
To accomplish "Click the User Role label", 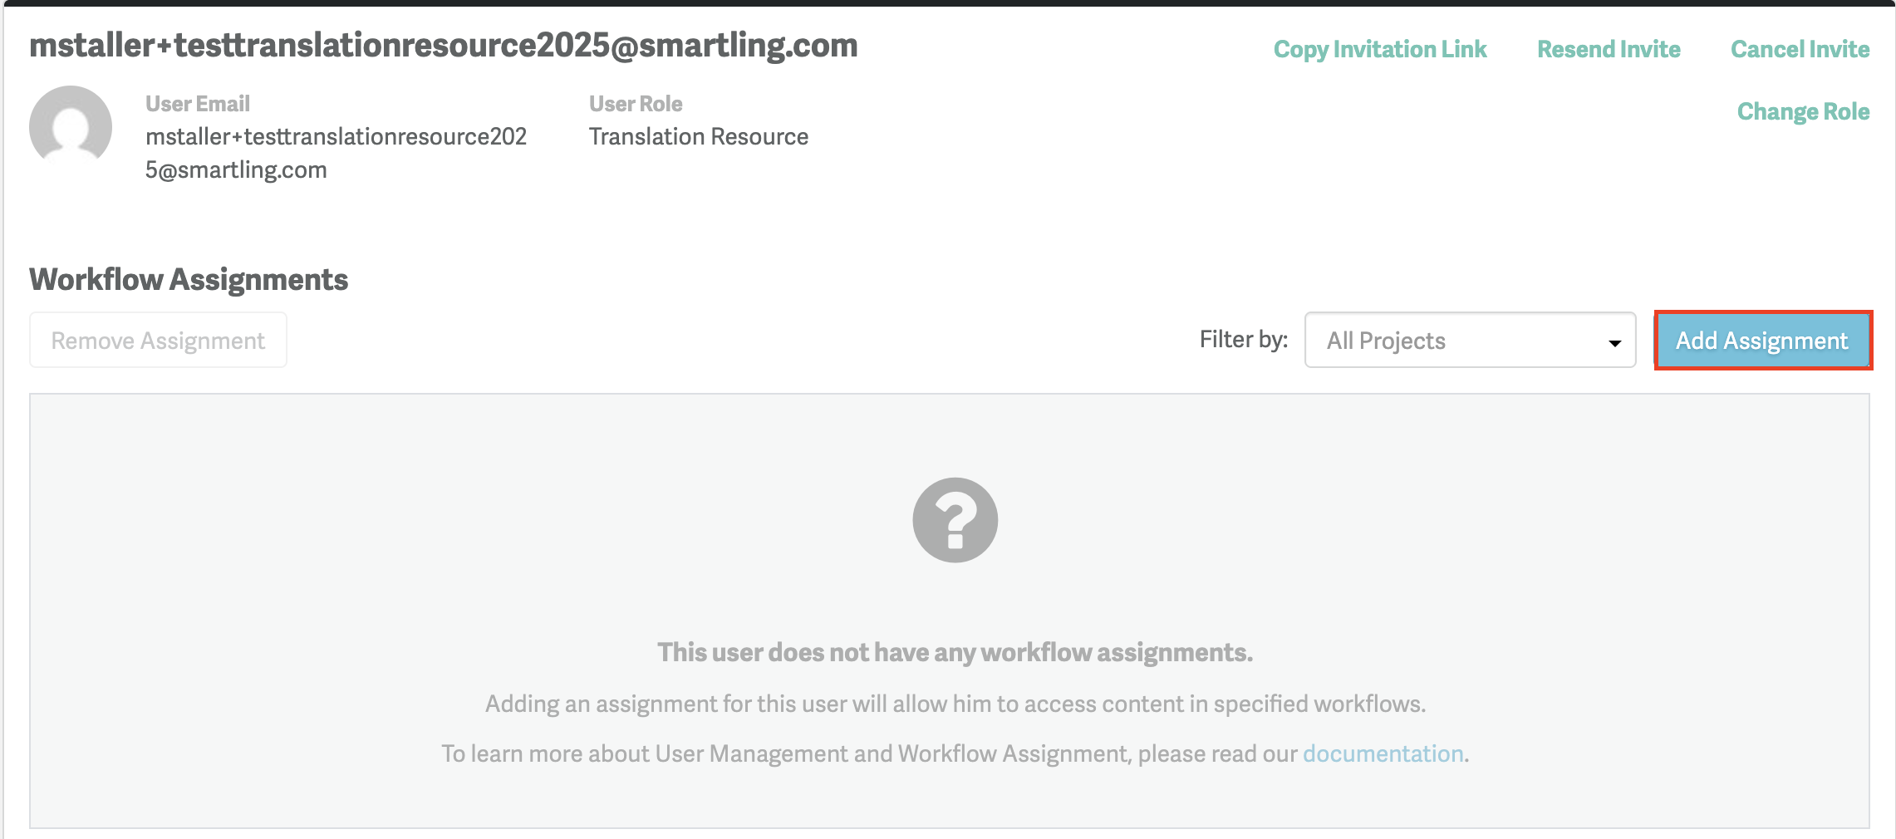I will 635,103.
